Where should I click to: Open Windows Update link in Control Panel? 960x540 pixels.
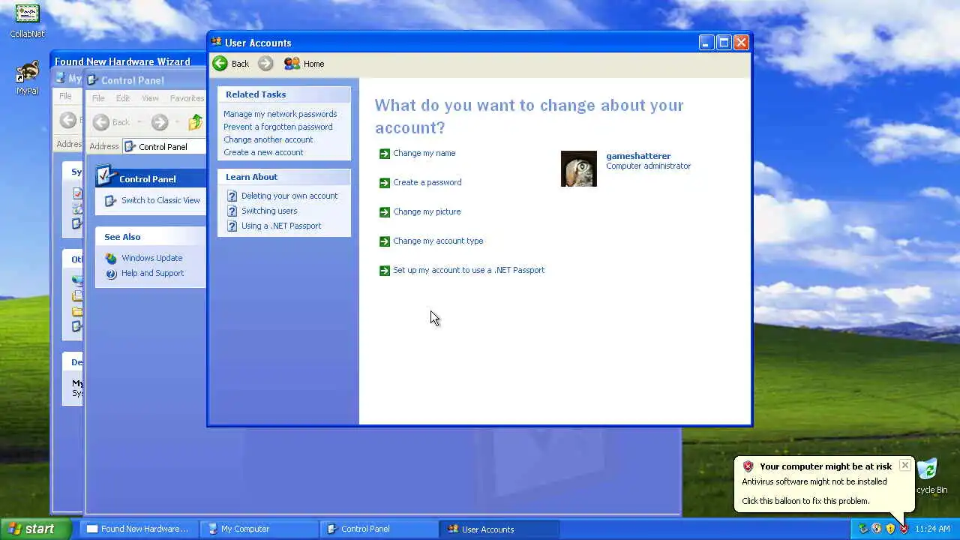point(151,258)
